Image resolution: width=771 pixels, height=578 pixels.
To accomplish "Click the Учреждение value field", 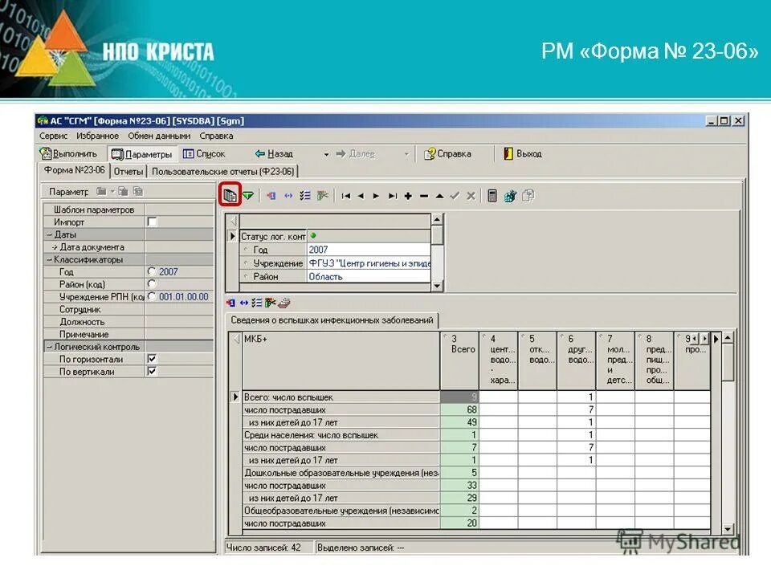I will coord(369,263).
